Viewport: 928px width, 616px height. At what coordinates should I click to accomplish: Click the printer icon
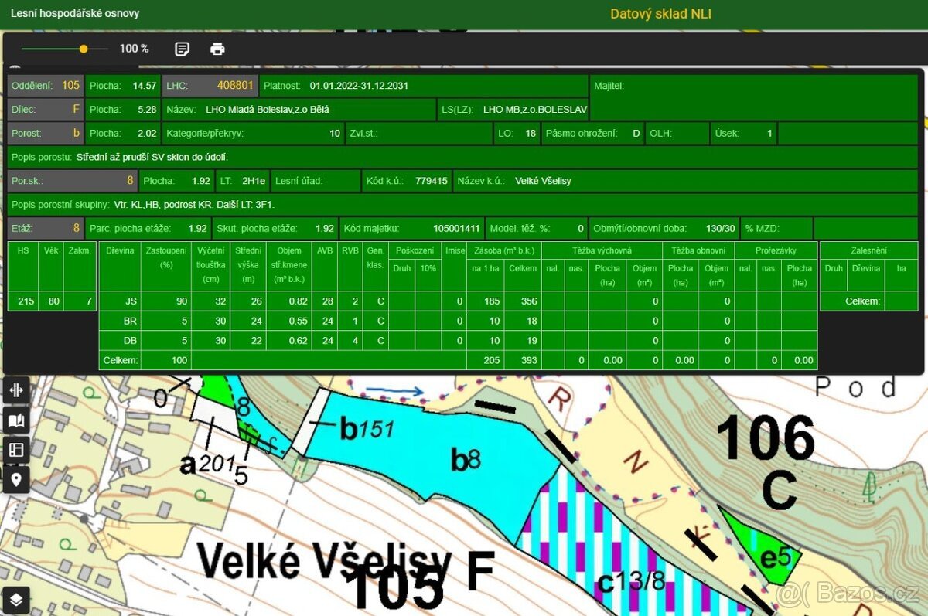217,49
